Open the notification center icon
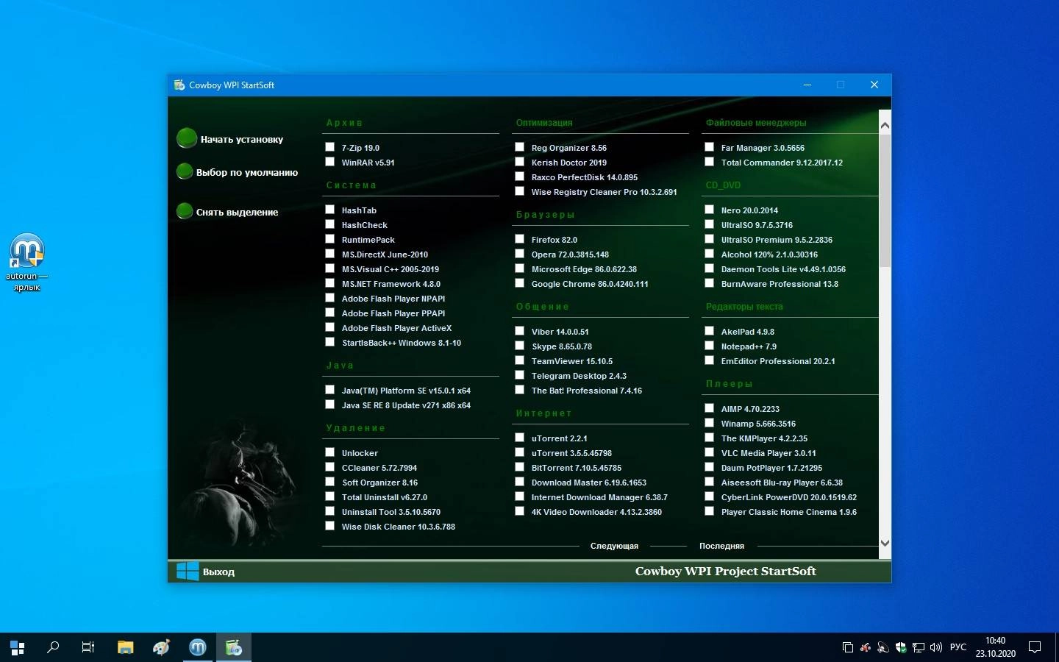This screenshot has height=662, width=1059. click(1035, 647)
